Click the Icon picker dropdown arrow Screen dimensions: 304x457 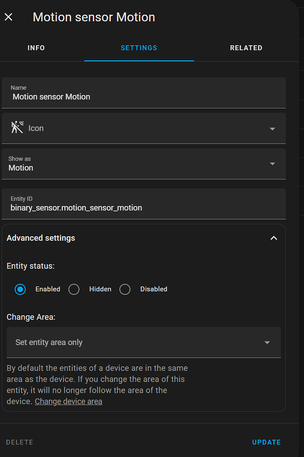[273, 129]
